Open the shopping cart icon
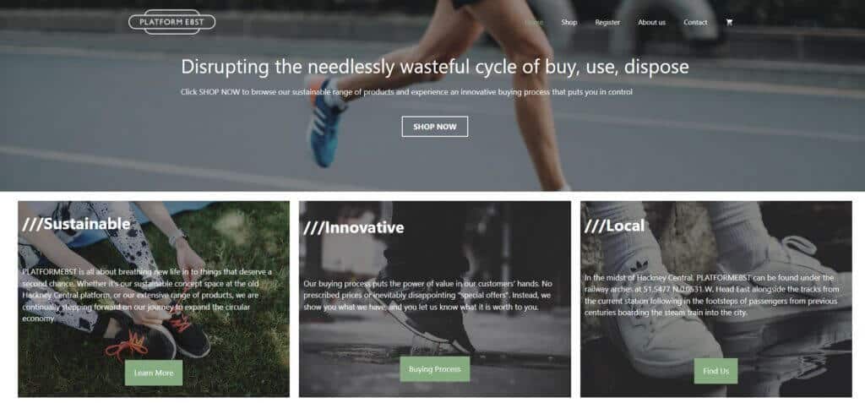 729,23
